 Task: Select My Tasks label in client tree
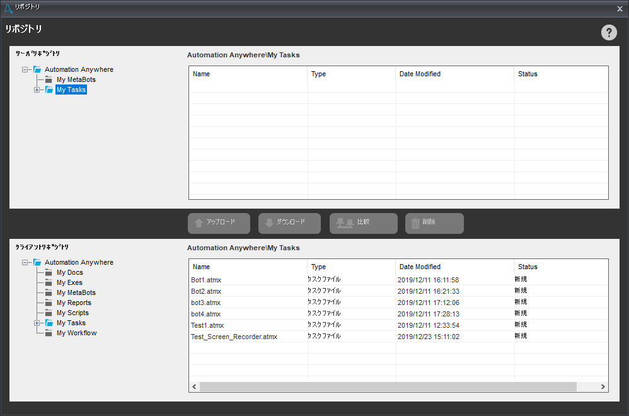71,323
